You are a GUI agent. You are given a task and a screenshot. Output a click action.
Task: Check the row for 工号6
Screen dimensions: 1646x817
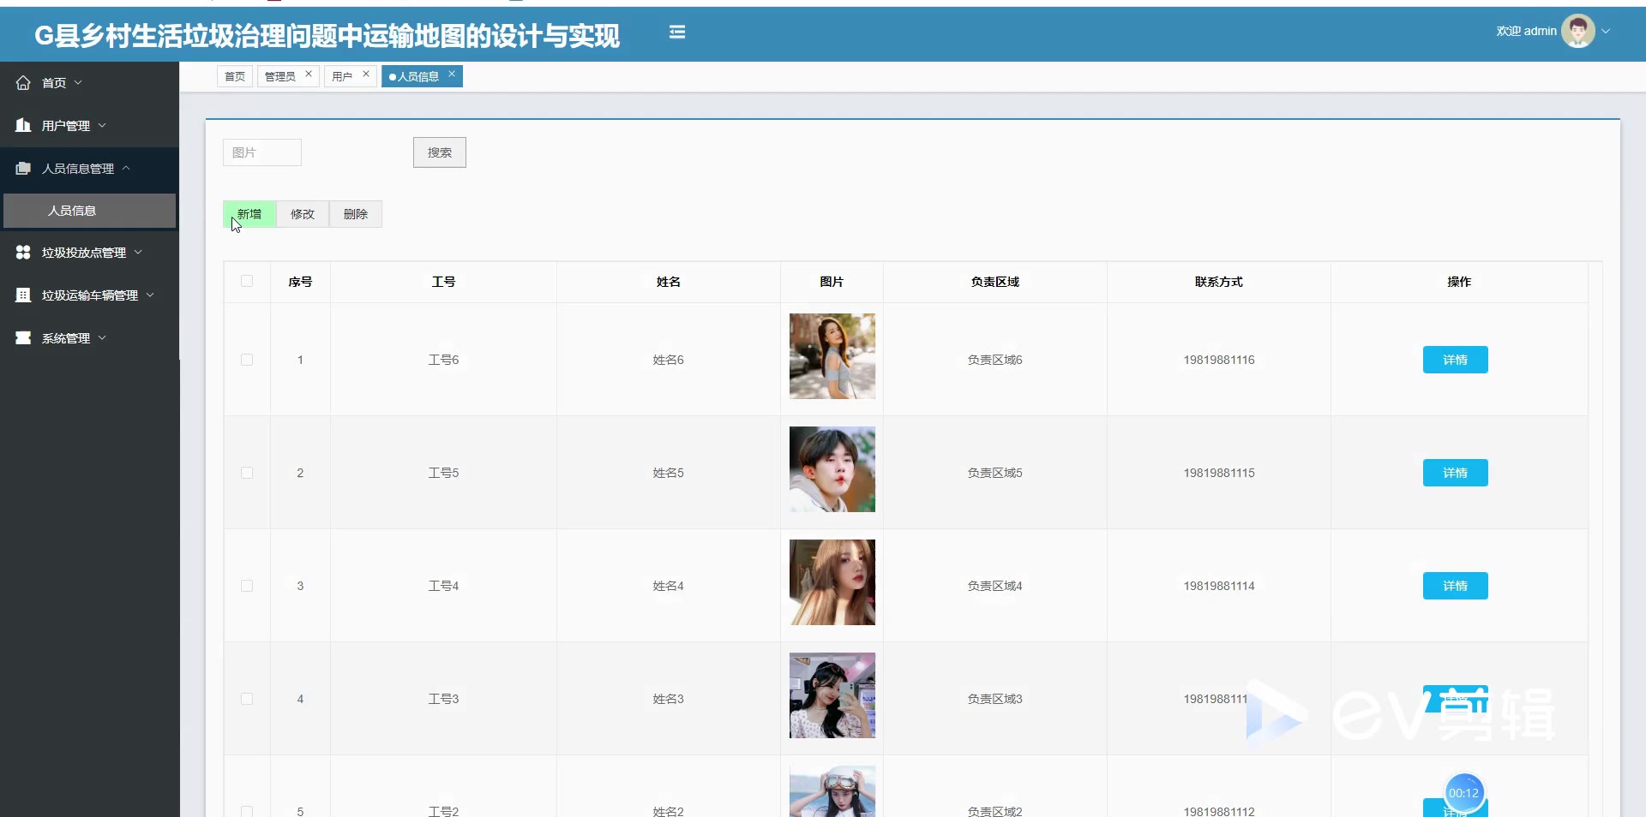(247, 360)
